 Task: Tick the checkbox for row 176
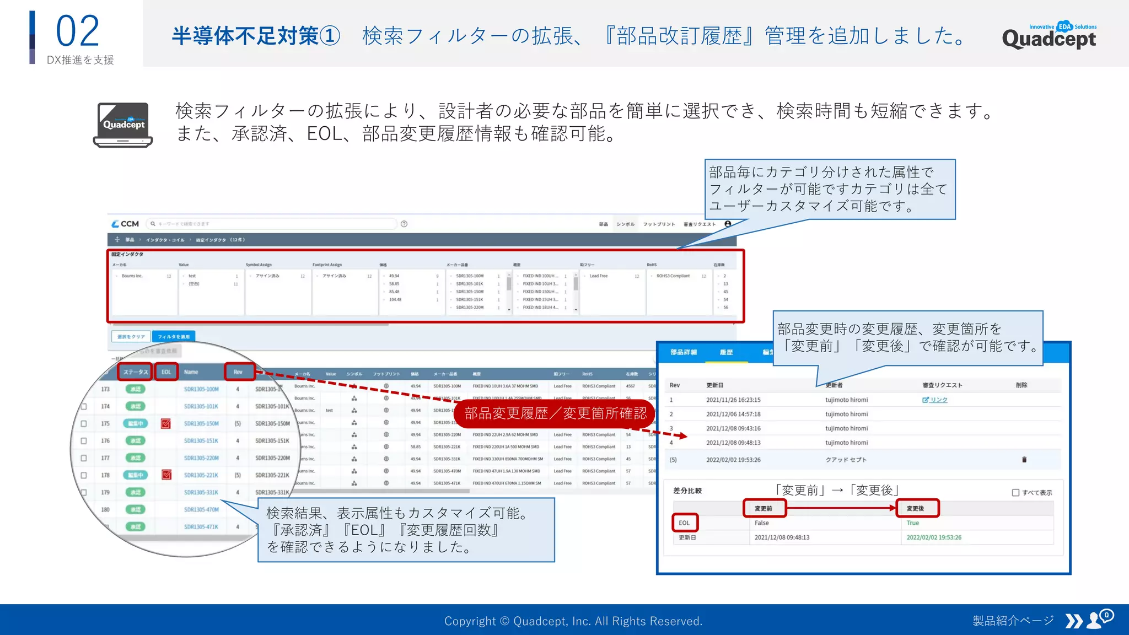[x=84, y=441]
